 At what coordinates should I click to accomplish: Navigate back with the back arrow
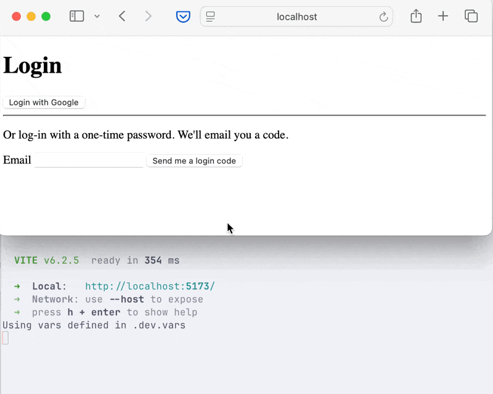tap(122, 17)
